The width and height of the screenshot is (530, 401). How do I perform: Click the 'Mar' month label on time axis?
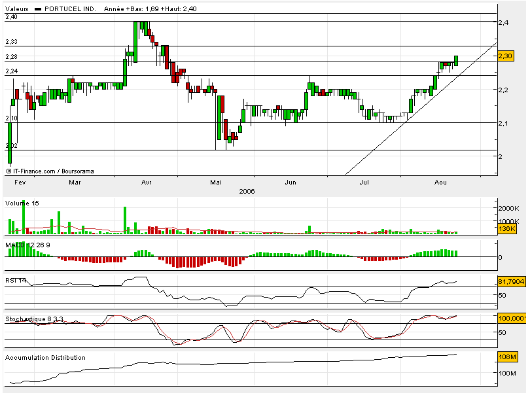click(x=75, y=183)
